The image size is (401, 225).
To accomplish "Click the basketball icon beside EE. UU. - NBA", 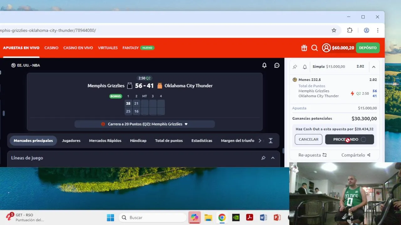I will click(x=13, y=65).
